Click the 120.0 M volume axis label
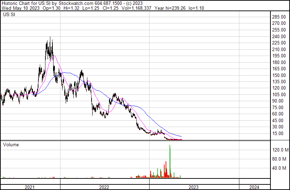290x190 pixels. (280, 150)
